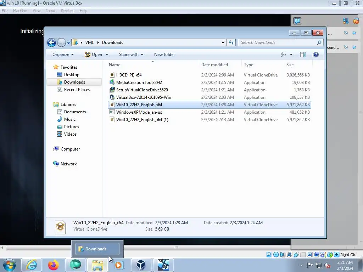Open the Share with dropdown

coord(131,55)
